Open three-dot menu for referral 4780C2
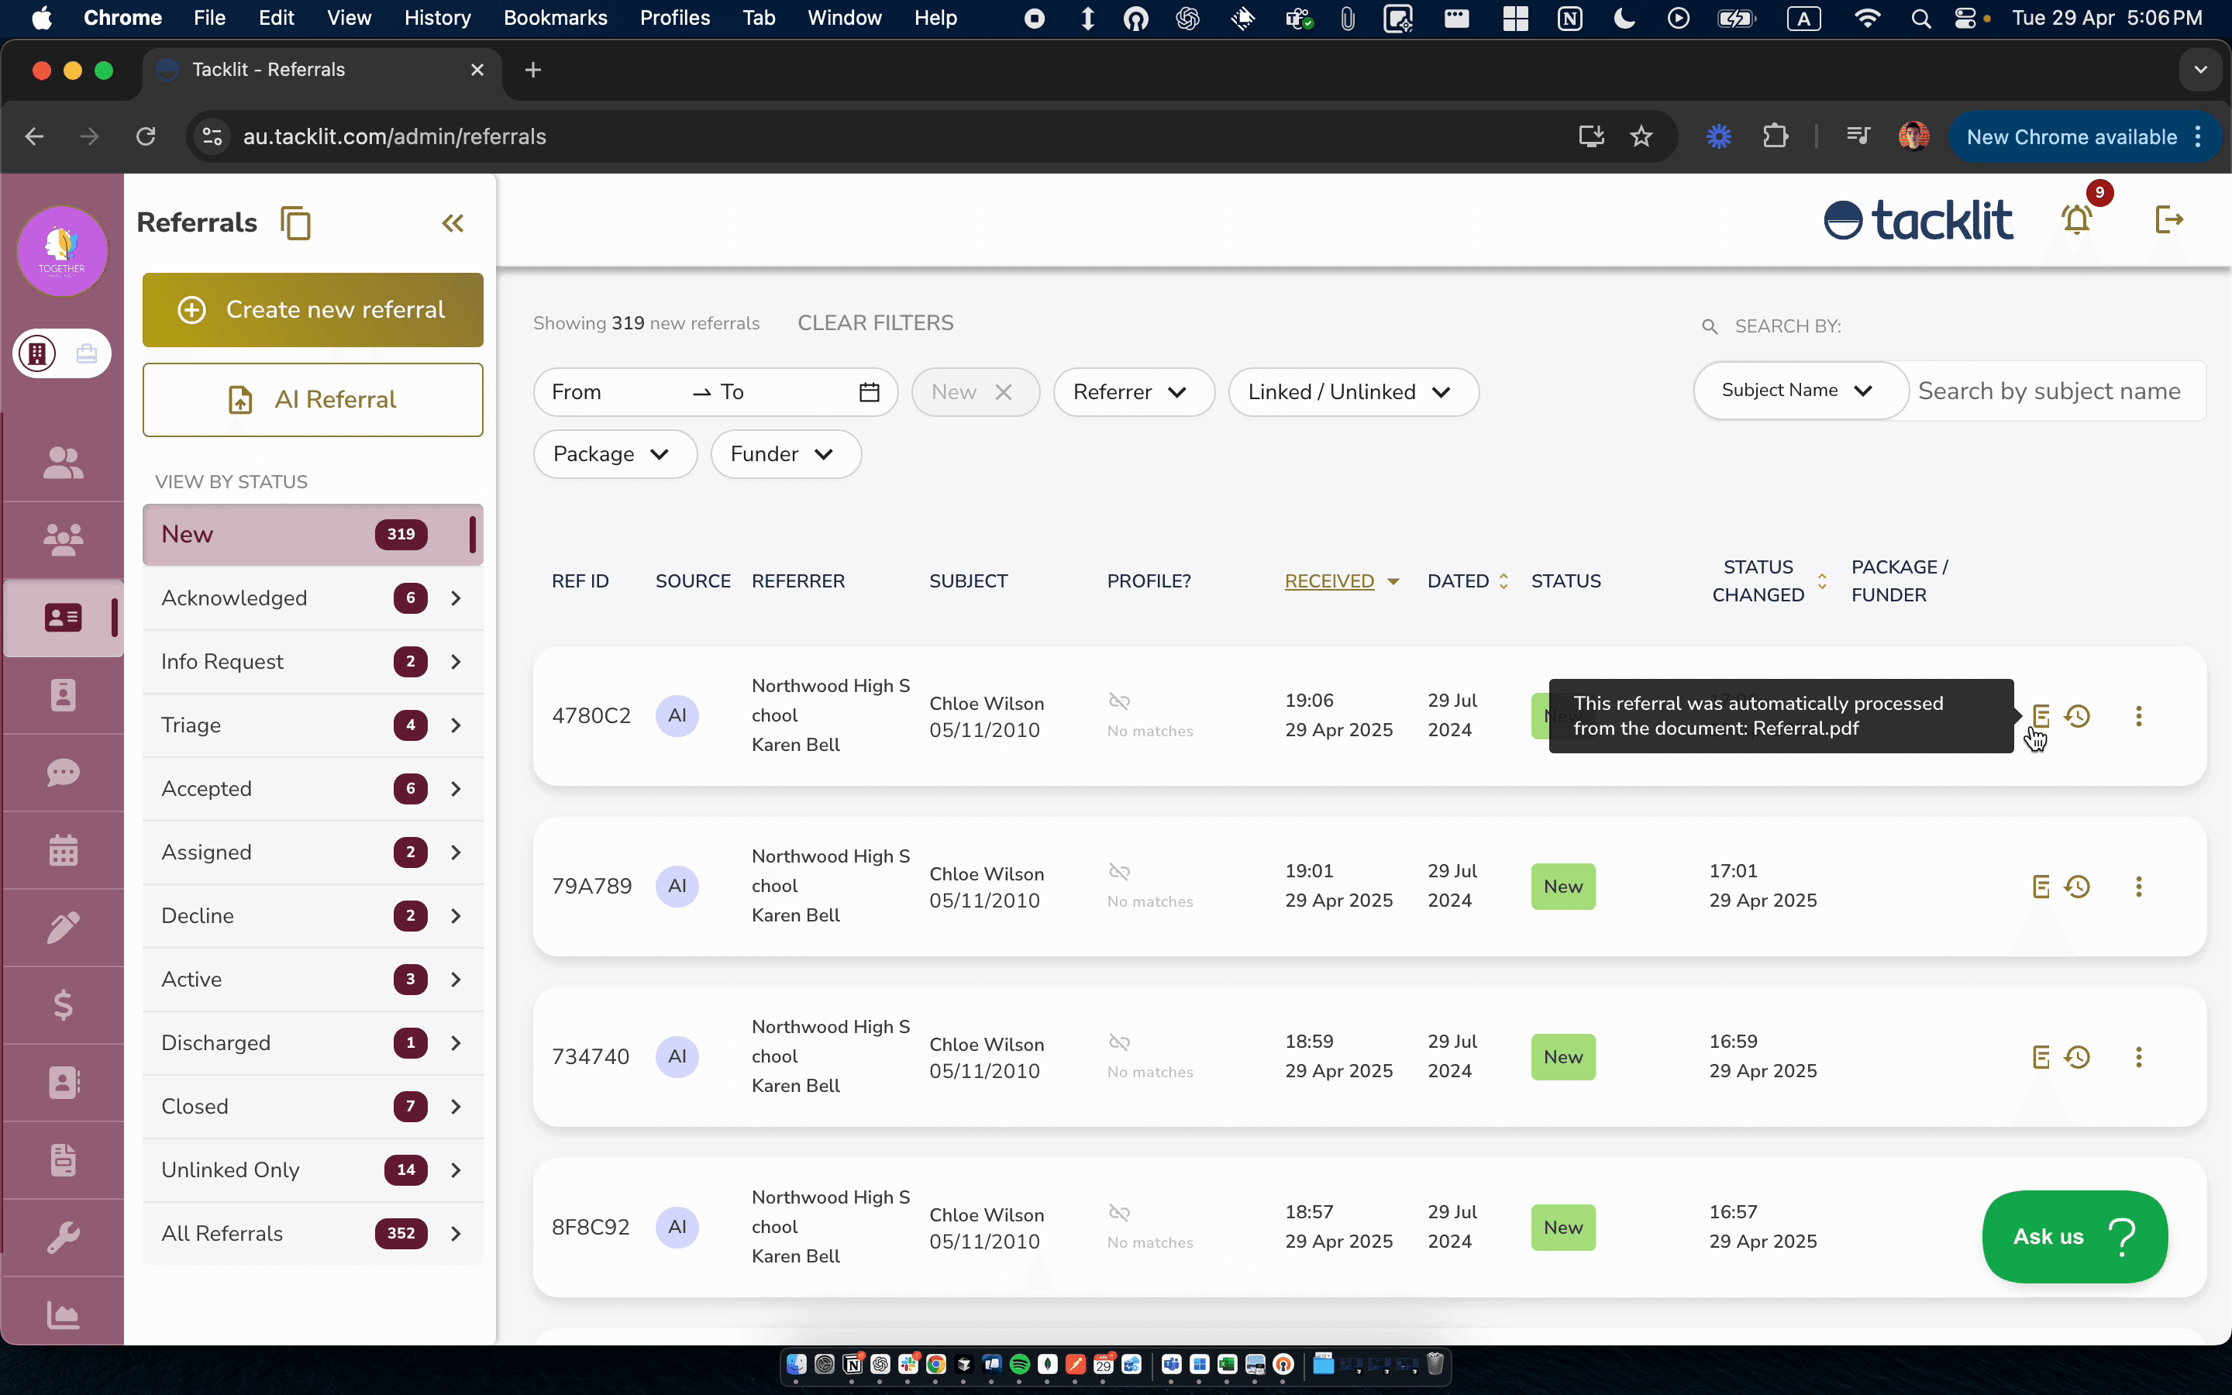 pyautogui.click(x=2138, y=716)
